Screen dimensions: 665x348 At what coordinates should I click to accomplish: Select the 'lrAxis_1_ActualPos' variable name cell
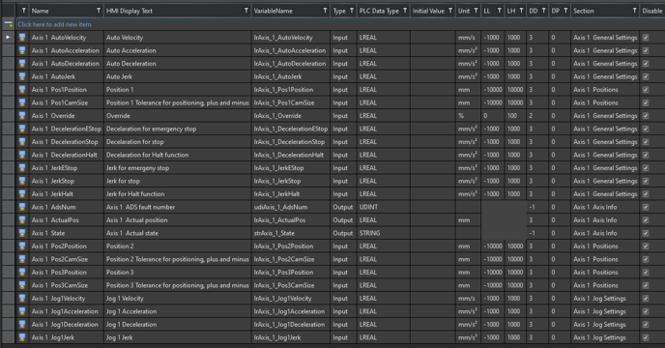[291, 220]
